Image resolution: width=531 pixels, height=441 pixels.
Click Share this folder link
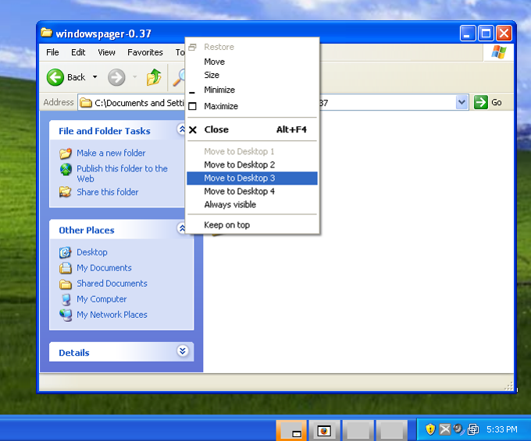[x=107, y=192]
